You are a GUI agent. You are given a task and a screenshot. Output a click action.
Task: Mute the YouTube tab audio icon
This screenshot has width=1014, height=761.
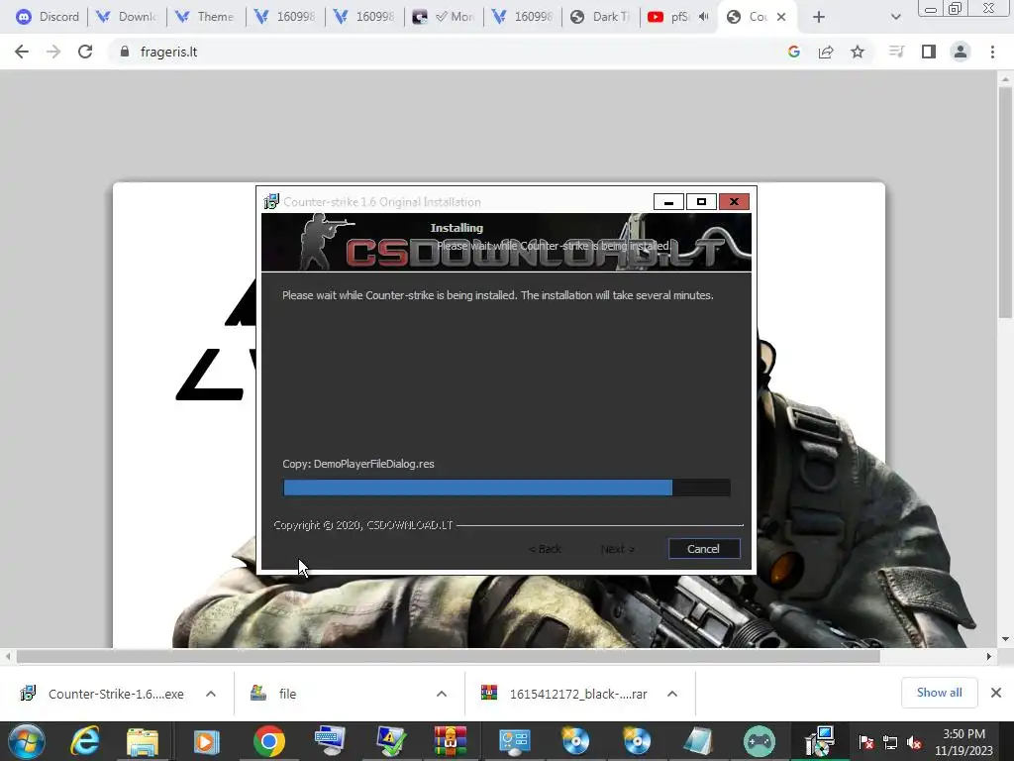click(704, 17)
